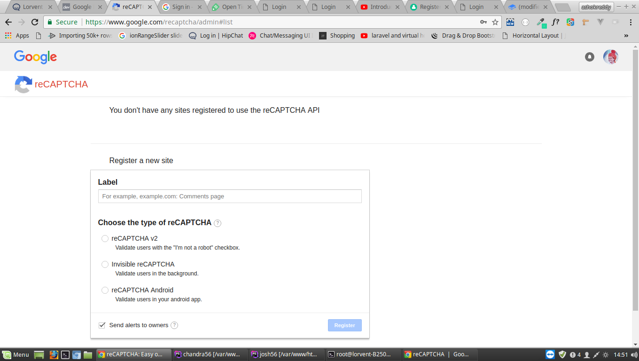The width and height of the screenshot is (639, 361).
Task: Reload the page with the refresh icon
Action: tap(35, 22)
